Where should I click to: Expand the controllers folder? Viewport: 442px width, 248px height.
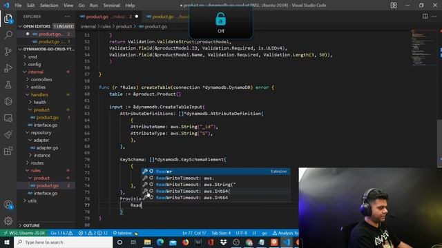[41, 79]
